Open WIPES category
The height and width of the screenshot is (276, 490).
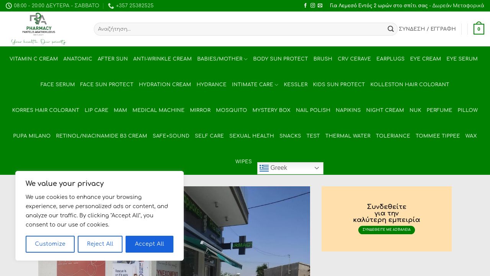tap(243, 162)
